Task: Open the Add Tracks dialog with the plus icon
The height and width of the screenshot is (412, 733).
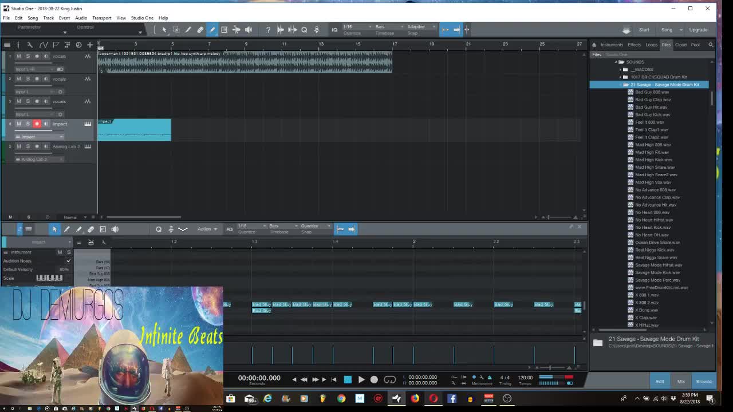Action: pyautogui.click(x=90, y=45)
